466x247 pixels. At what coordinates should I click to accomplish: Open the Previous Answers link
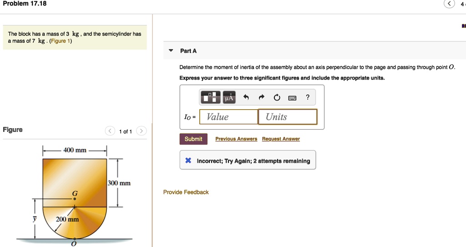tap(236, 139)
